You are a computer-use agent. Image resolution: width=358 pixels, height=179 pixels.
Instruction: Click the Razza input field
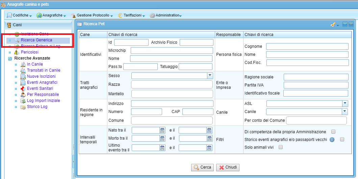tap(172, 84)
